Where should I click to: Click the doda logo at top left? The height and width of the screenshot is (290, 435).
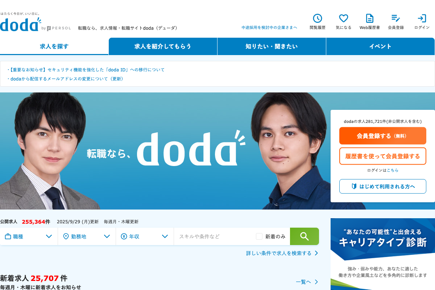(21, 24)
